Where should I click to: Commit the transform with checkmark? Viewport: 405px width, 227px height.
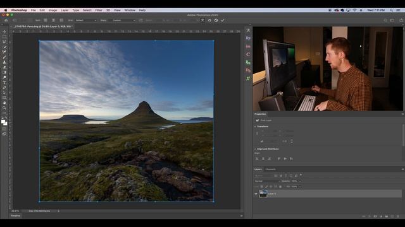pyautogui.click(x=223, y=20)
